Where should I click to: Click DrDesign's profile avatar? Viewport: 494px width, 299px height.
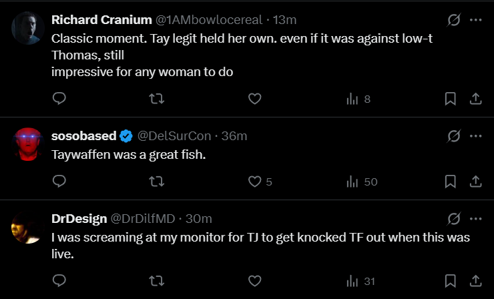pyautogui.click(x=27, y=227)
